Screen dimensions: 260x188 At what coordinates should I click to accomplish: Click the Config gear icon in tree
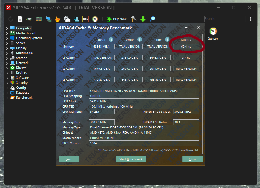12,88
